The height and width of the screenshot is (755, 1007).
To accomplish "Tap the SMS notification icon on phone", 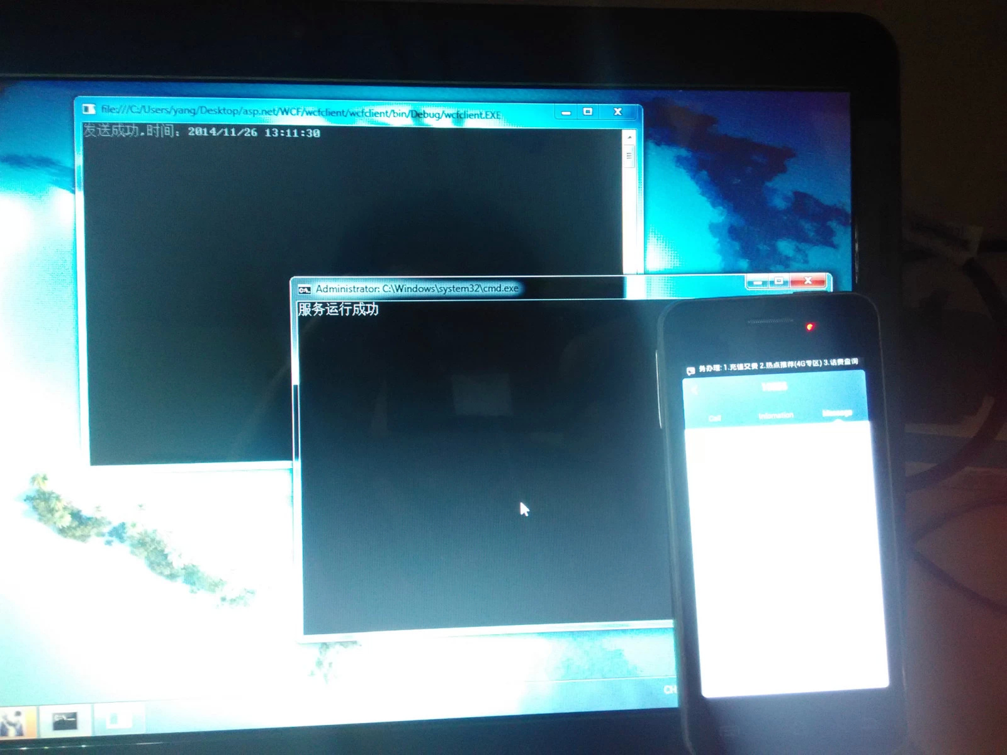I will 690,371.
